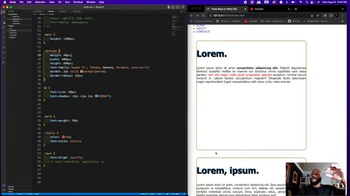The height and width of the screenshot is (196, 350).
Task: Open the YouTube bookmark in bookmarks bar
Action: (x=251, y=21)
